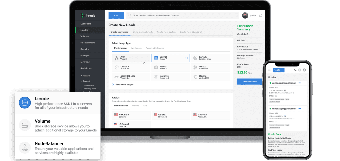Open the Create dropdown in top bar
Image resolution: width=340 pixels, height=161 pixels.
point(116,16)
